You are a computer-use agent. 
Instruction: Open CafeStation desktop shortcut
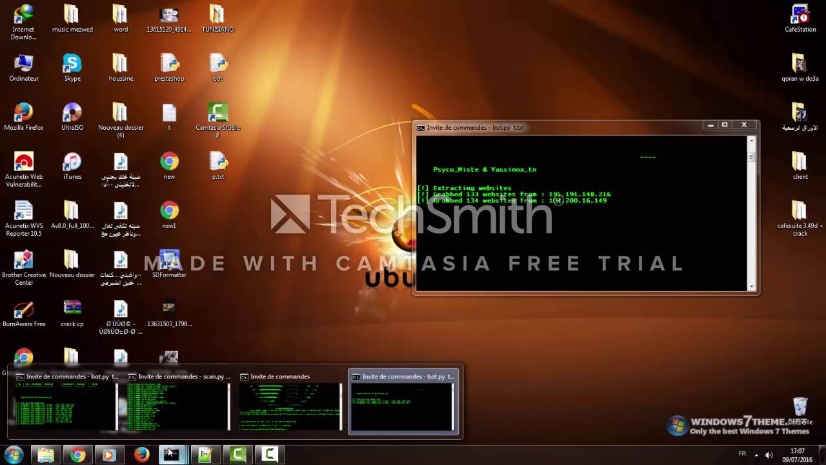click(x=800, y=18)
